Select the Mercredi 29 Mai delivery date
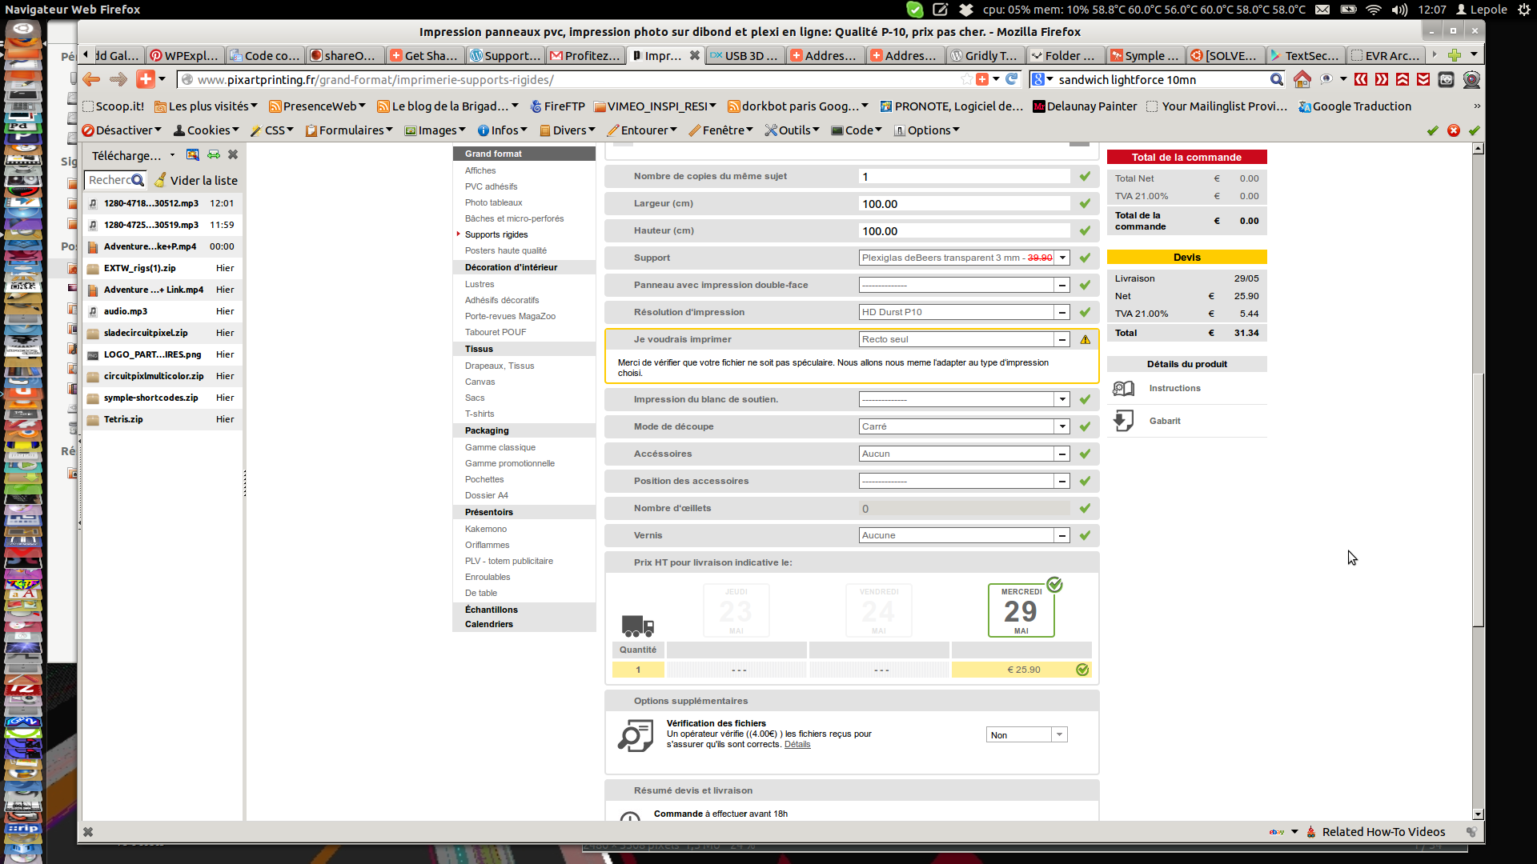Viewport: 1537px width, 864px height. pos(1021,611)
